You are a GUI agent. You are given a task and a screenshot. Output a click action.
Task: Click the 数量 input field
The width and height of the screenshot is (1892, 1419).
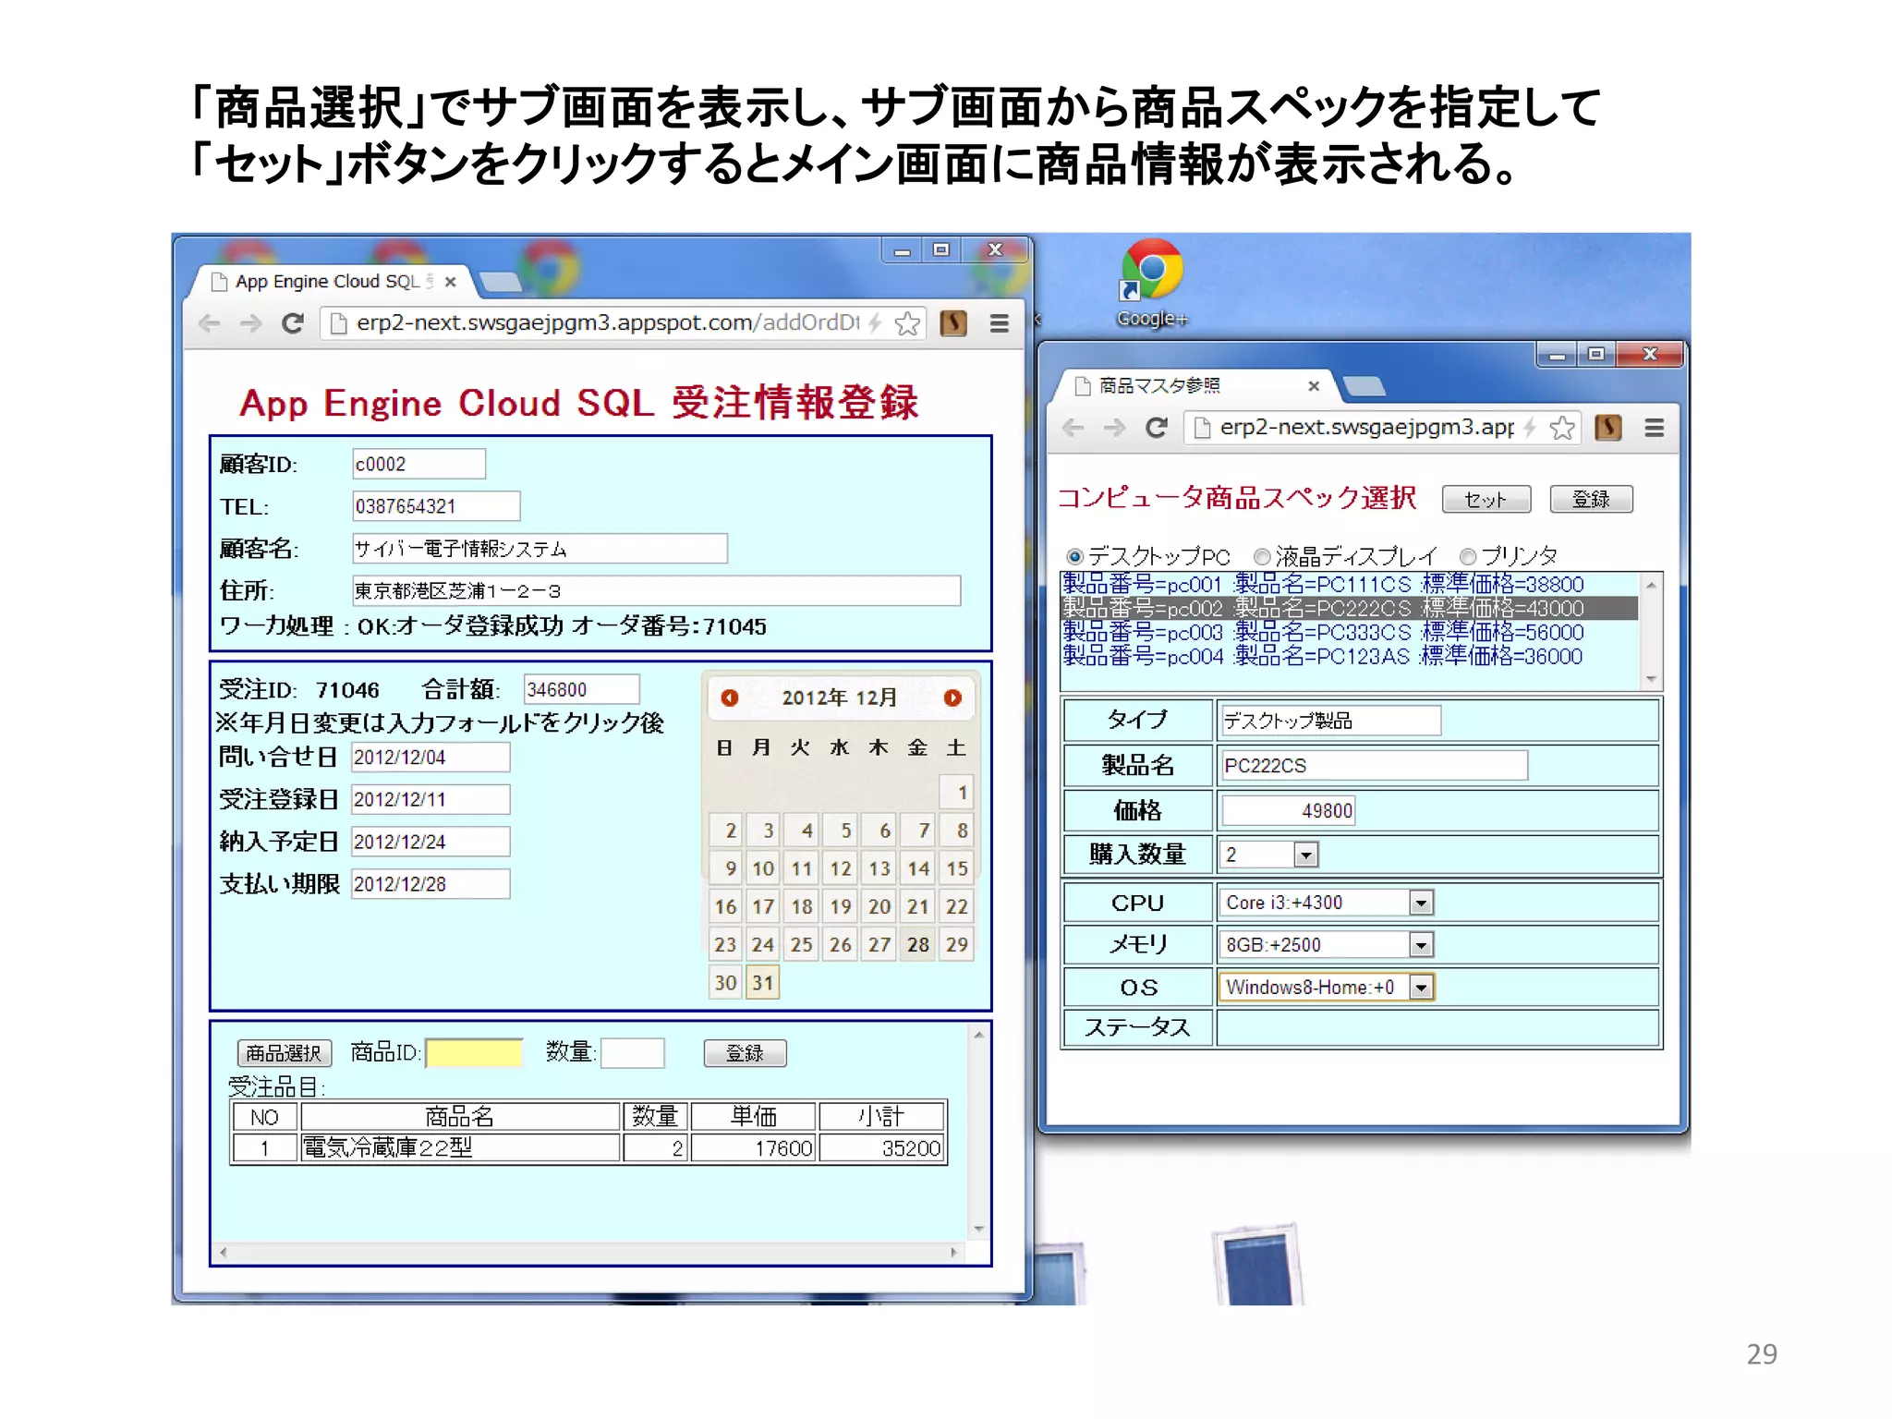(x=633, y=1053)
